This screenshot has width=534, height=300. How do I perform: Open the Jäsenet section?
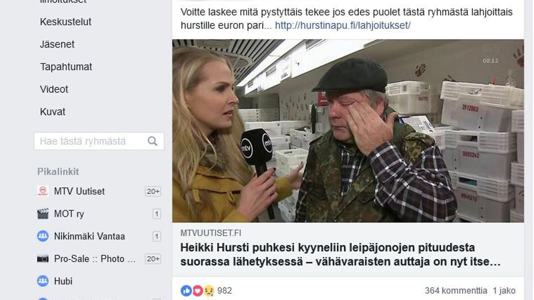57,44
